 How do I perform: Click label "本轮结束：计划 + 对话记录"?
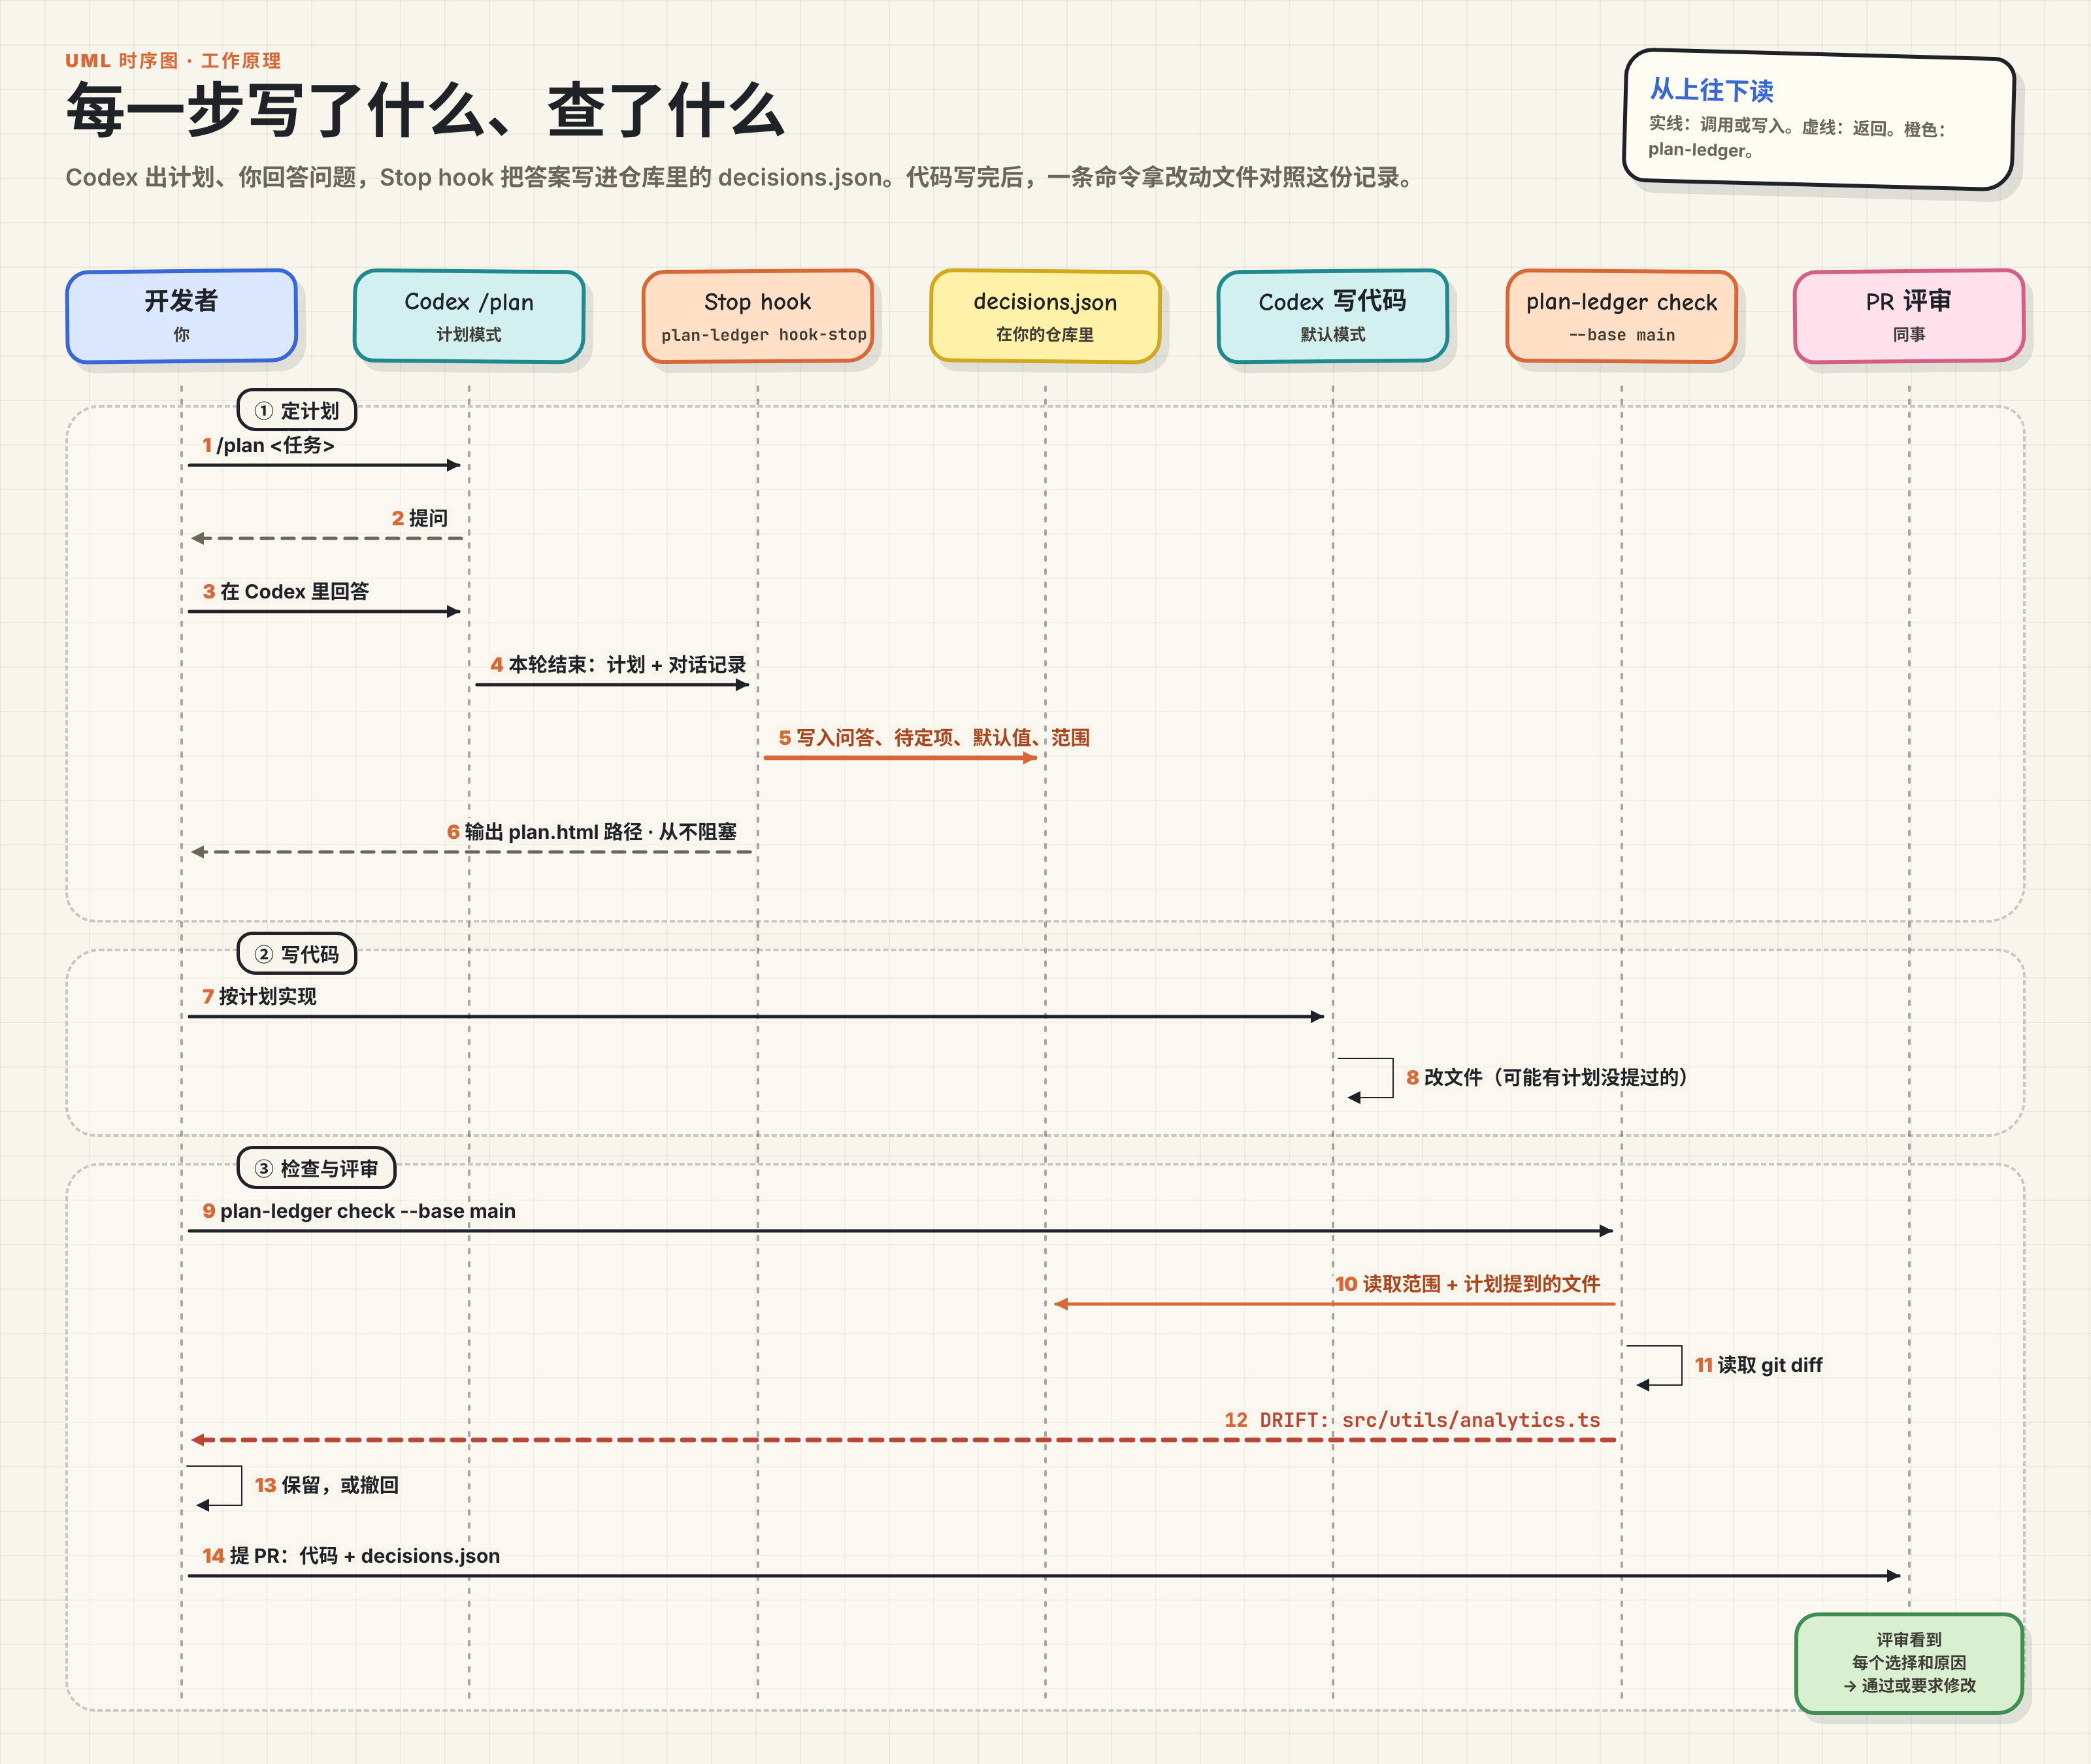click(627, 664)
